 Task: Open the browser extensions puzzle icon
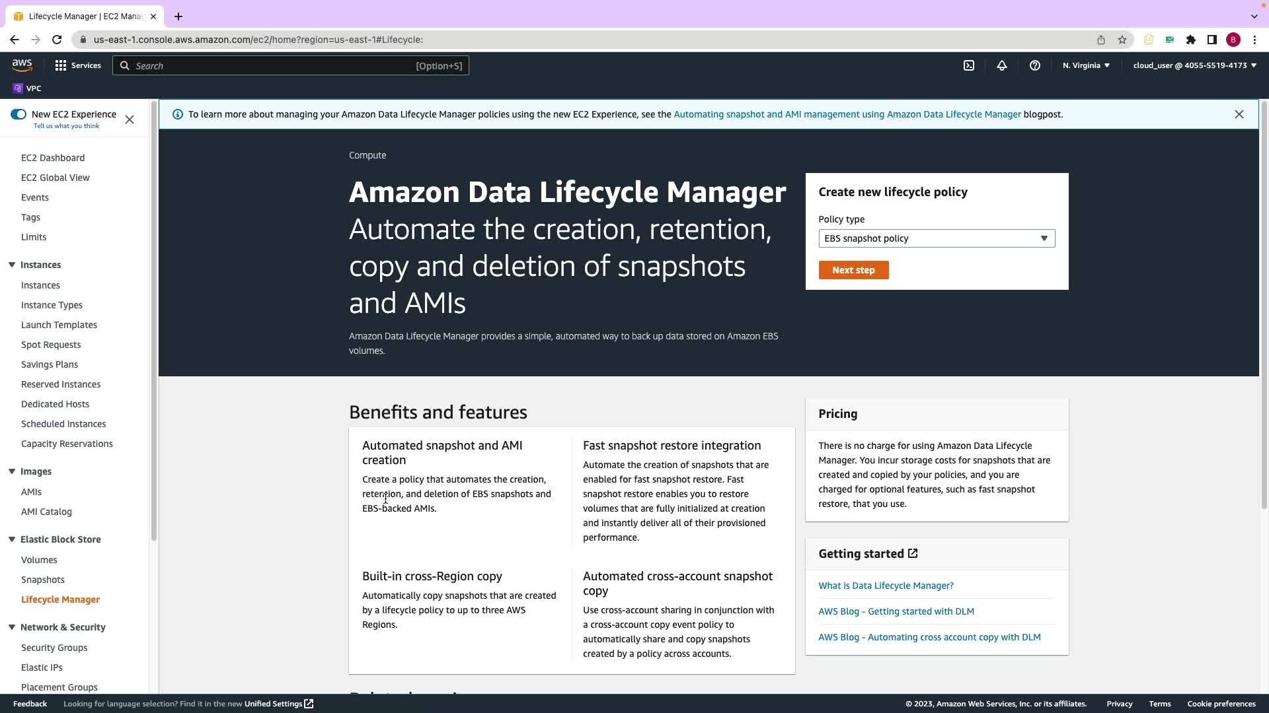(x=1191, y=40)
